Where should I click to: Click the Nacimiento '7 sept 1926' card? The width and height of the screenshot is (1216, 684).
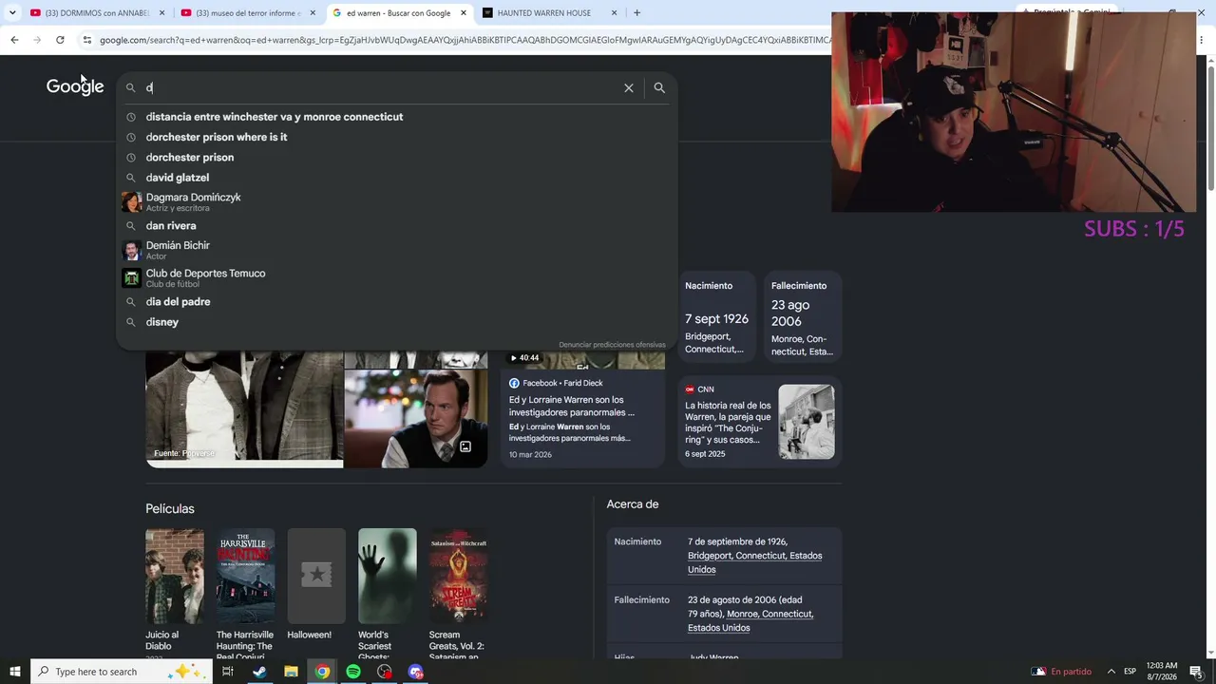pos(717,316)
